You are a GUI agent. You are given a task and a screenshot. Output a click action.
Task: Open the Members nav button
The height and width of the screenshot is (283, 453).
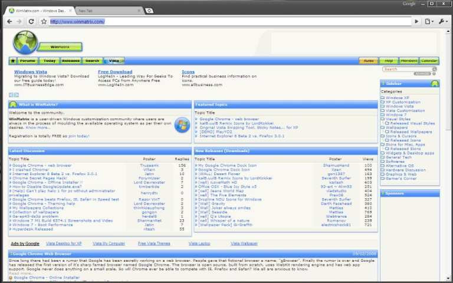tap(409, 61)
